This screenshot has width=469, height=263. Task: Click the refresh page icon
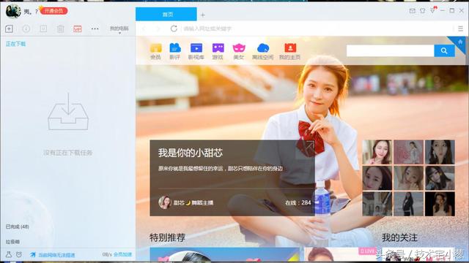coord(174,28)
